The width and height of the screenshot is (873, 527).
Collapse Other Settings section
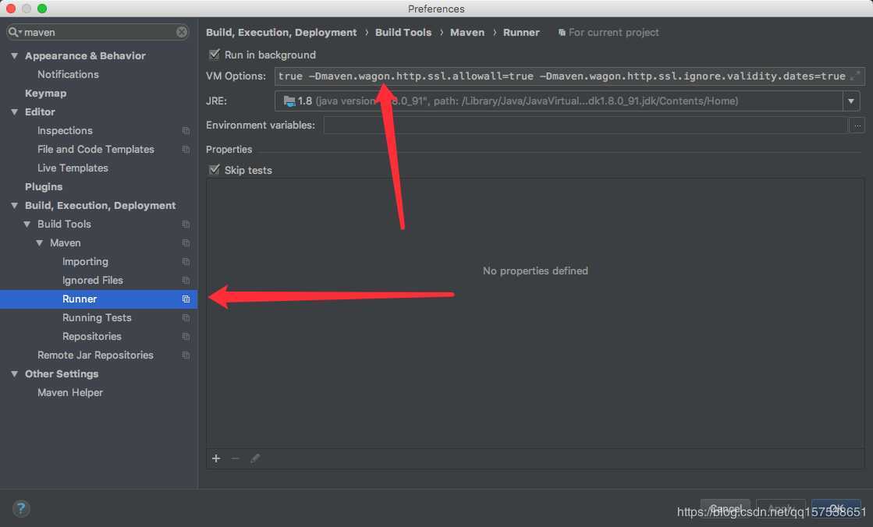click(x=15, y=374)
